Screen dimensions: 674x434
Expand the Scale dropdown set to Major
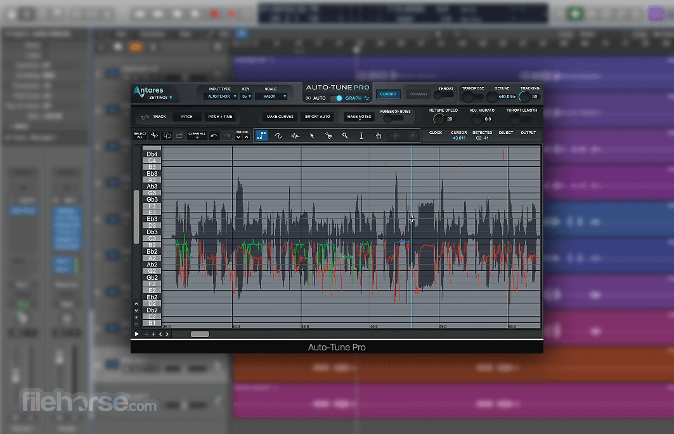(271, 96)
